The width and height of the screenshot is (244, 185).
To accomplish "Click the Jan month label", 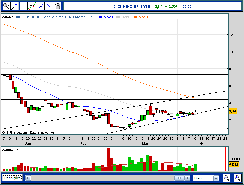I will pos(28,143).
